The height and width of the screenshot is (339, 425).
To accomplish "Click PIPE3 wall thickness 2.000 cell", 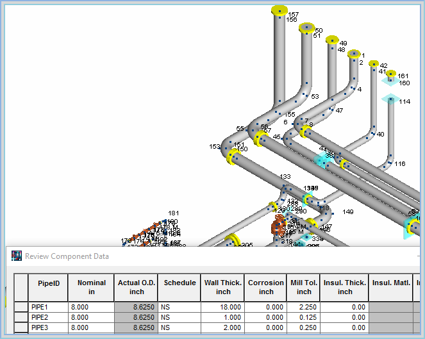I will [222, 327].
